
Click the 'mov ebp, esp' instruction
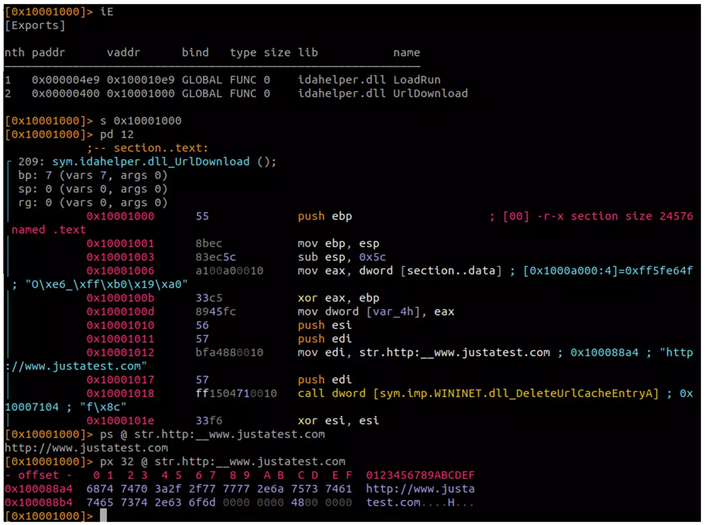tap(338, 243)
